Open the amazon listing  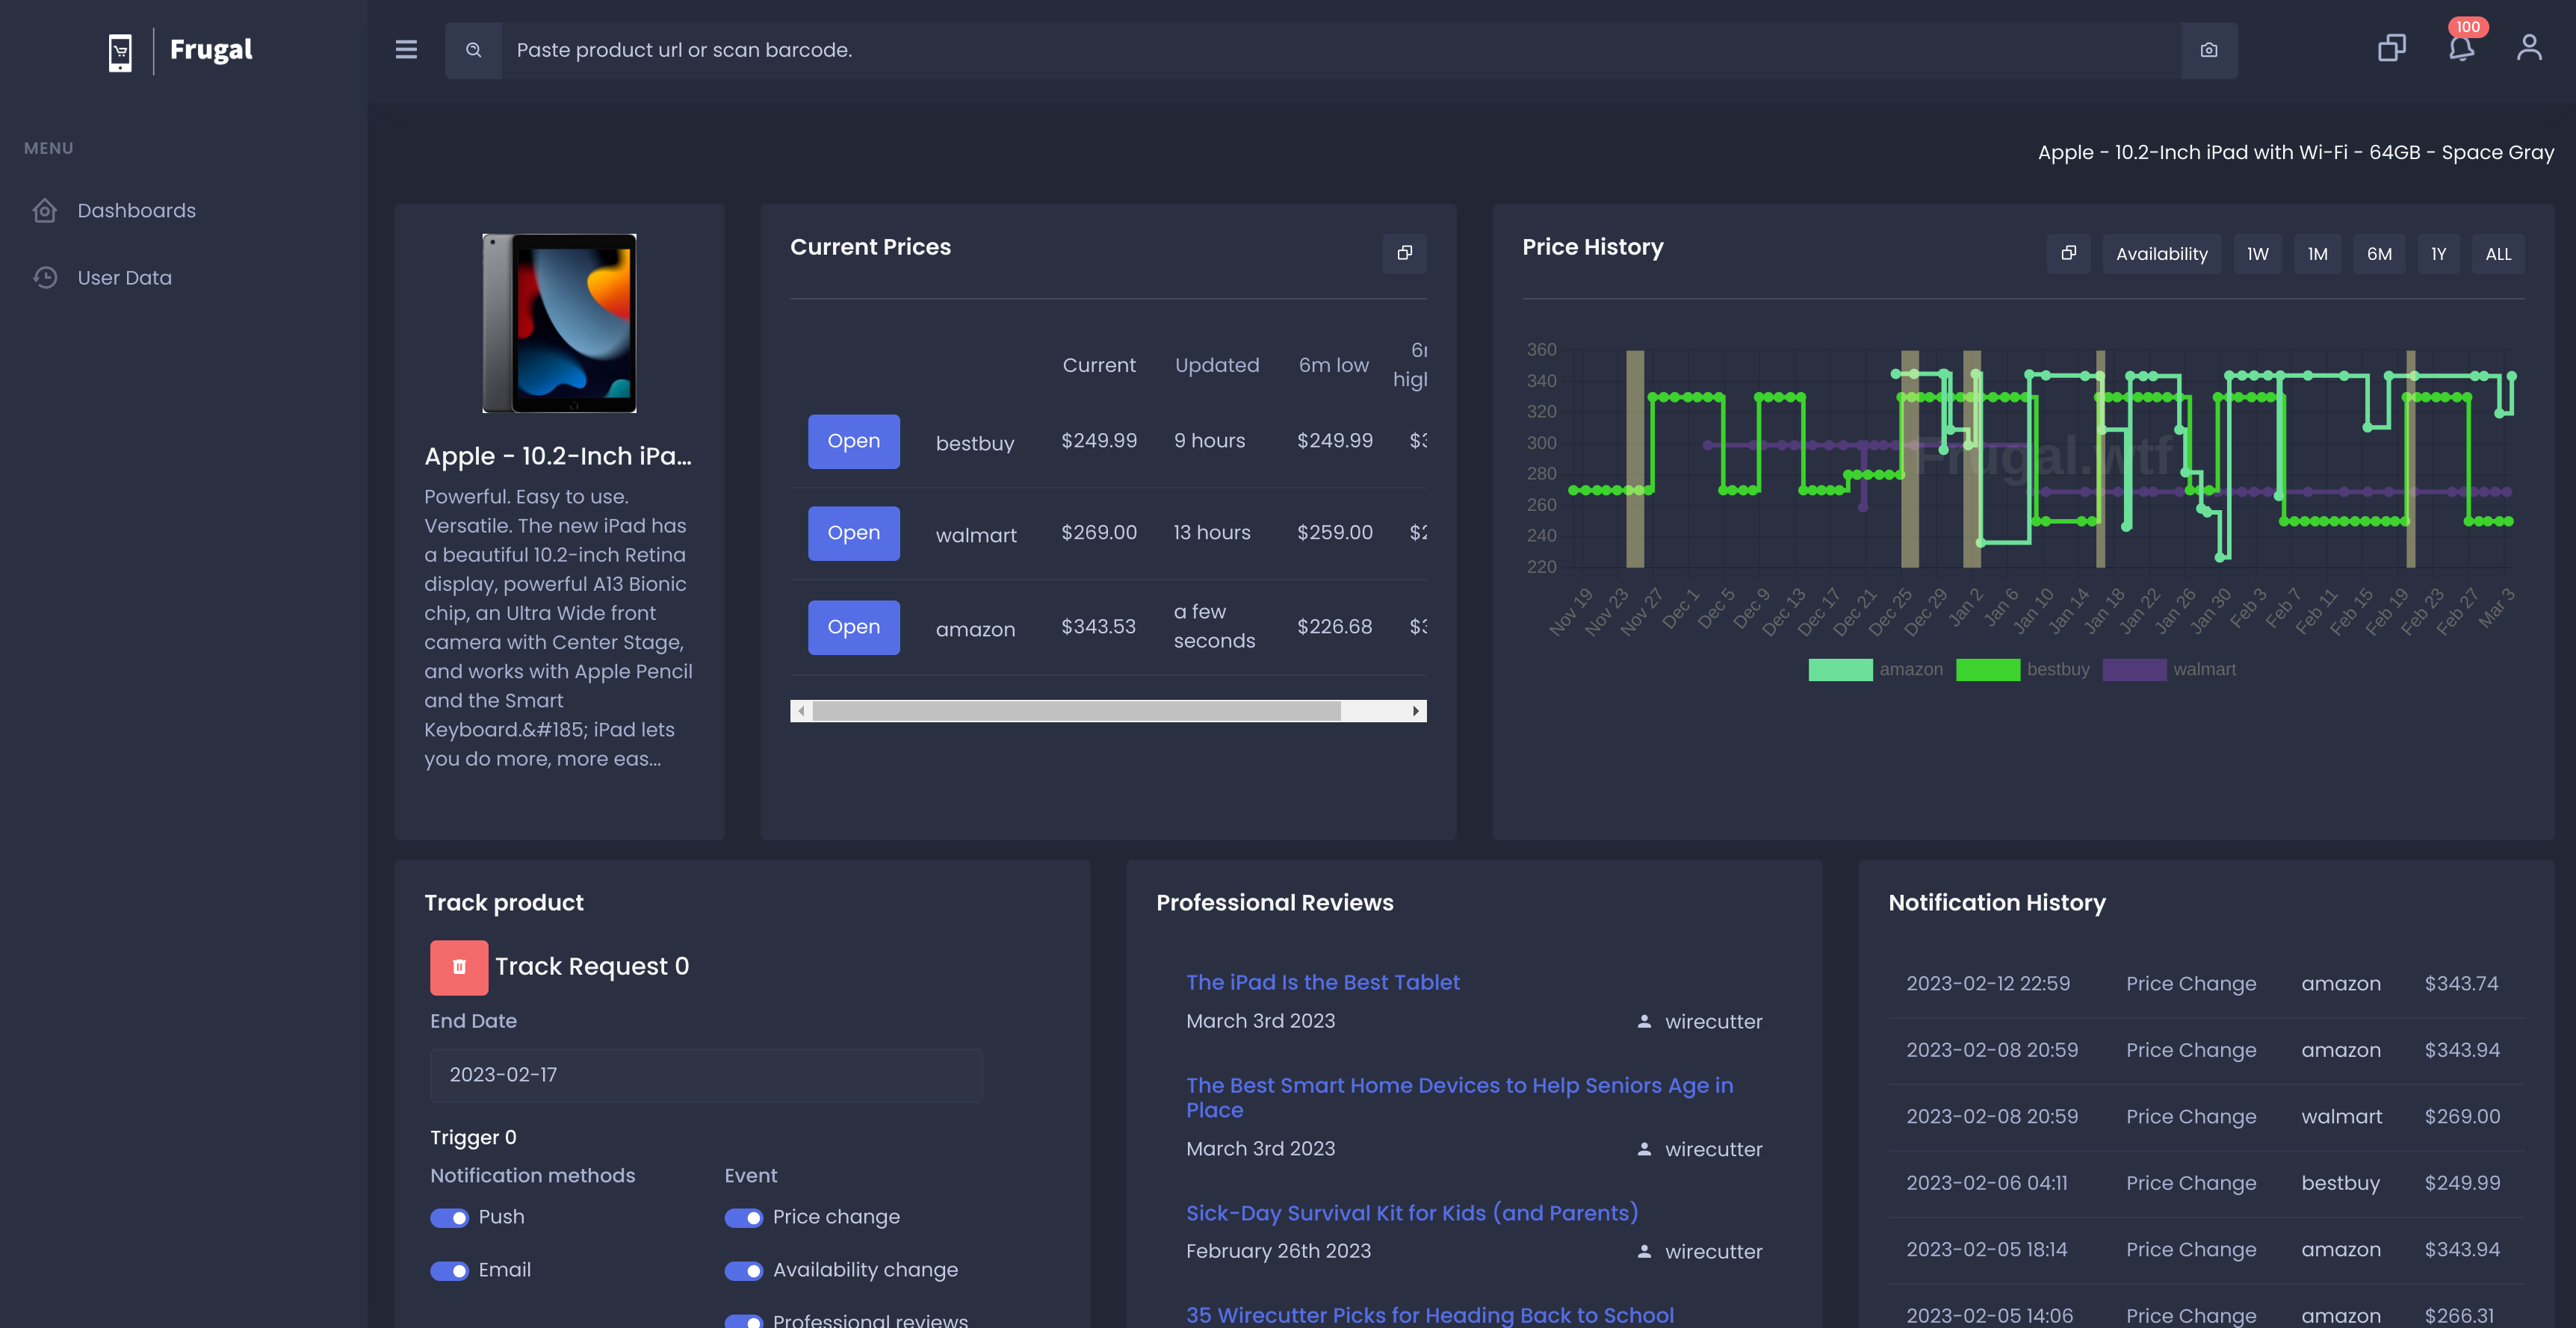(x=853, y=627)
